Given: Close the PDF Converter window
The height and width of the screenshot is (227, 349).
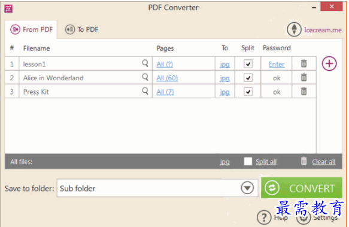Looking at the screenshot, I should click(332, 7).
